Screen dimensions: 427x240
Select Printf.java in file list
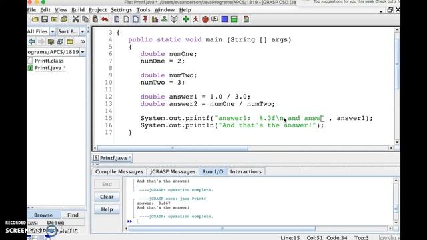(50, 68)
